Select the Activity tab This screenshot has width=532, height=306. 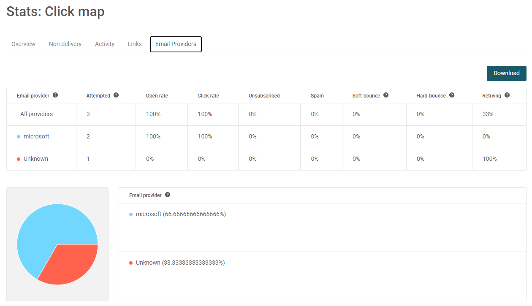click(104, 44)
